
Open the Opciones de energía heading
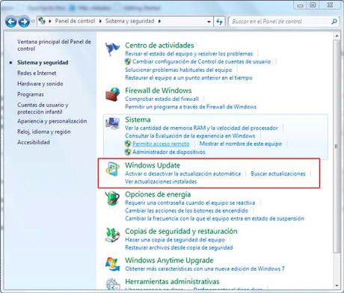(x=158, y=194)
